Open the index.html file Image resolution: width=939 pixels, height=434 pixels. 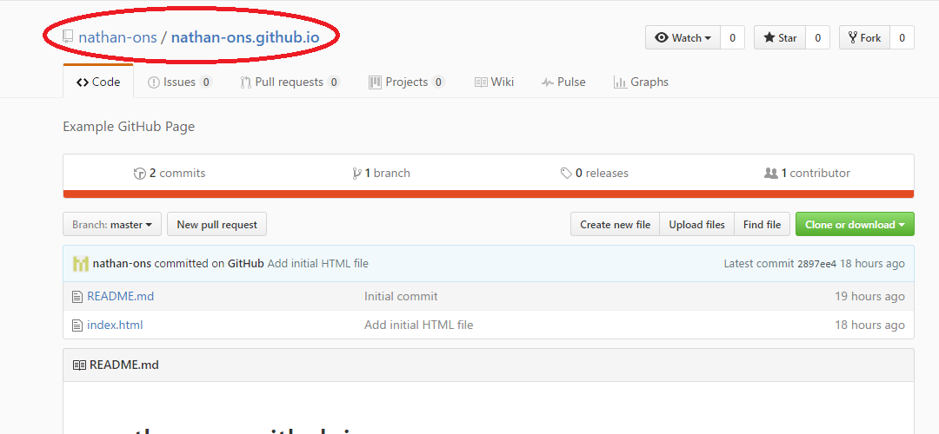pos(115,325)
